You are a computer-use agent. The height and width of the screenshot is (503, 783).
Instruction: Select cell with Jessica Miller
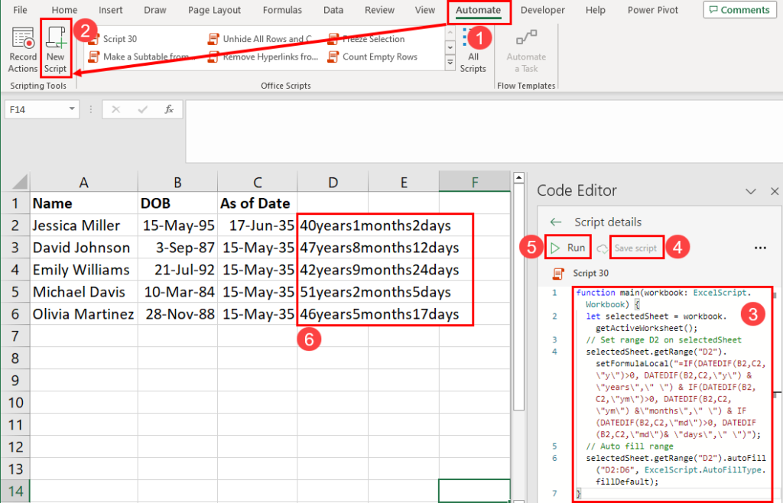[84, 226]
